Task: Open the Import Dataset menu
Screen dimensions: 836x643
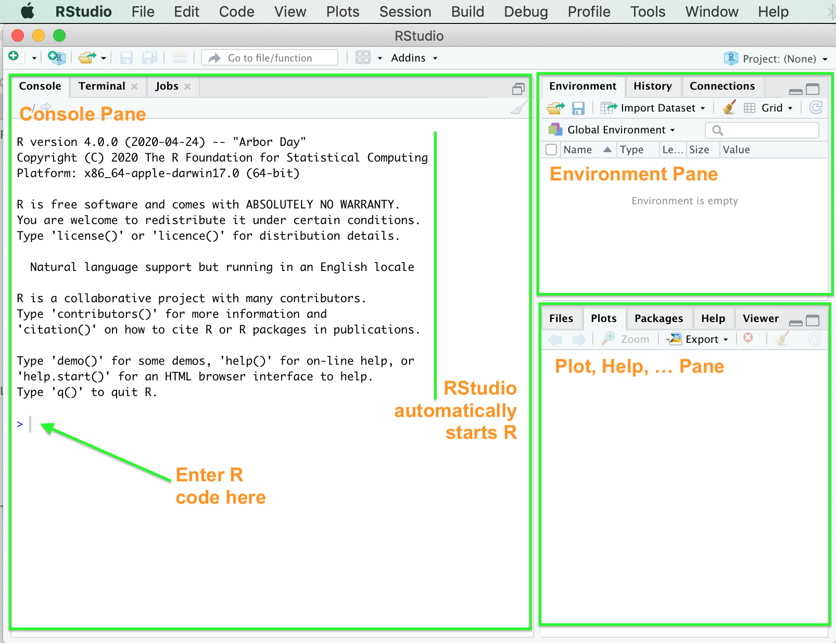Action: tap(653, 108)
